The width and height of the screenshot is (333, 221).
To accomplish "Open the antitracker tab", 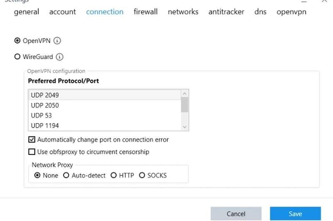I will [226, 12].
